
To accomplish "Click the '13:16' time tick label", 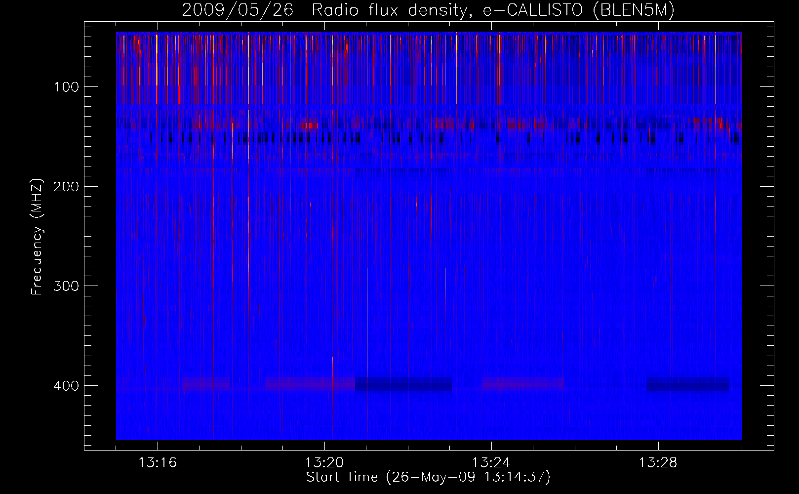I will [x=158, y=463].
